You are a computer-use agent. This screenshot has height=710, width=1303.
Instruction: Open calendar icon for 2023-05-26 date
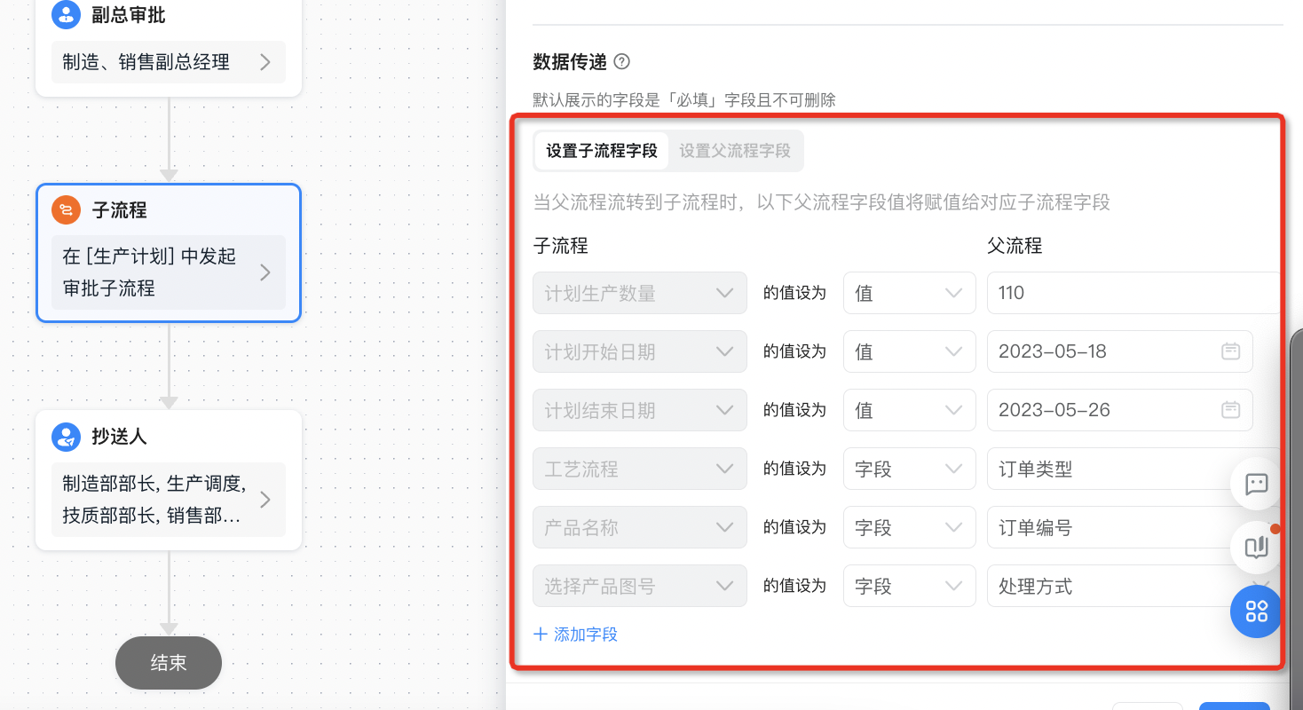pyautogui.click(x=1230, y=410)
